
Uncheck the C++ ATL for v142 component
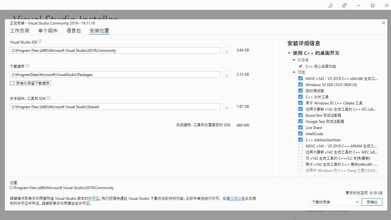coord(300,109)
